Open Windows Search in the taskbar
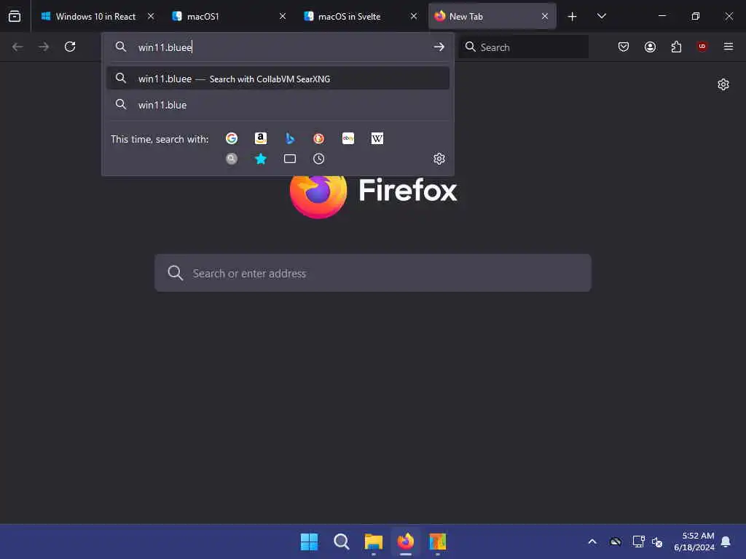 [x=342, y=542]
